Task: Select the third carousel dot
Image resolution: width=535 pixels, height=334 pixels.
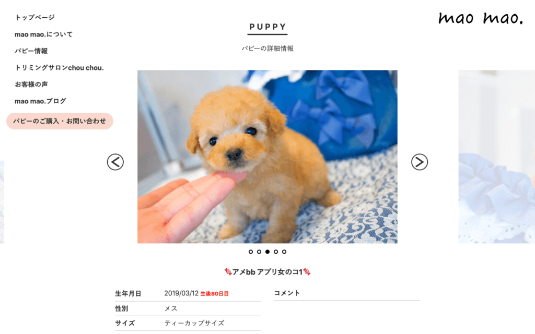Action: pyautogui.click(x=267, y=252)
